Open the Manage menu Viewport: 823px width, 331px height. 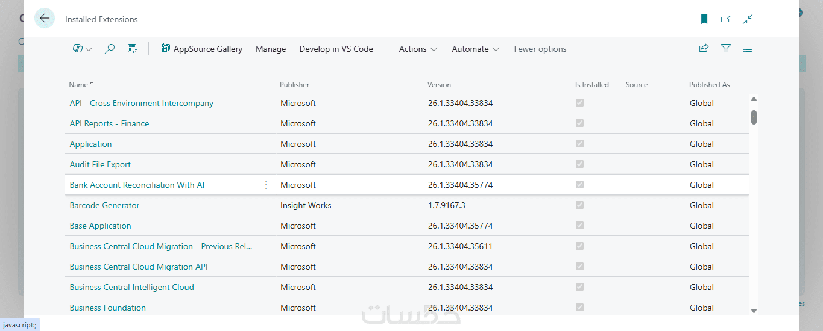coord(271,49)
